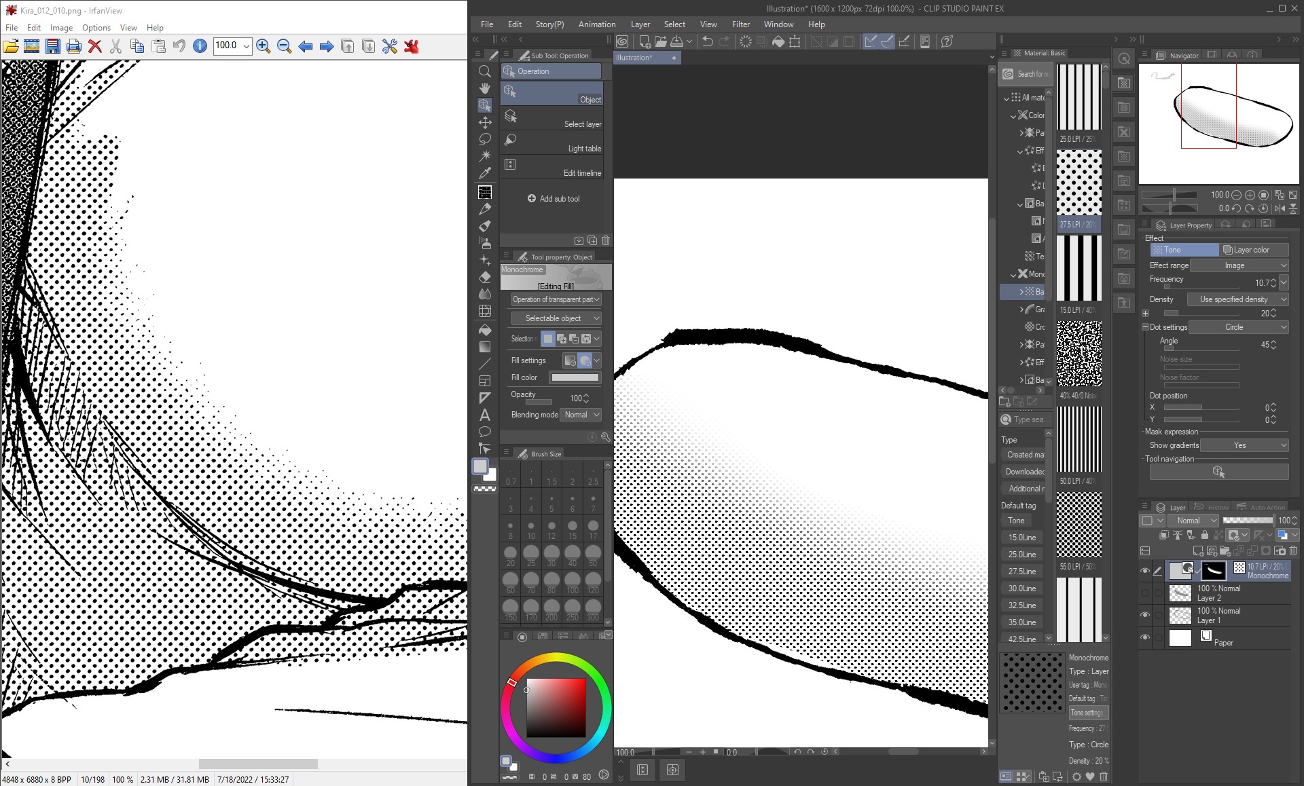Open the Filter menu
Screen dimensions: 1304x786
click(740, 24)
